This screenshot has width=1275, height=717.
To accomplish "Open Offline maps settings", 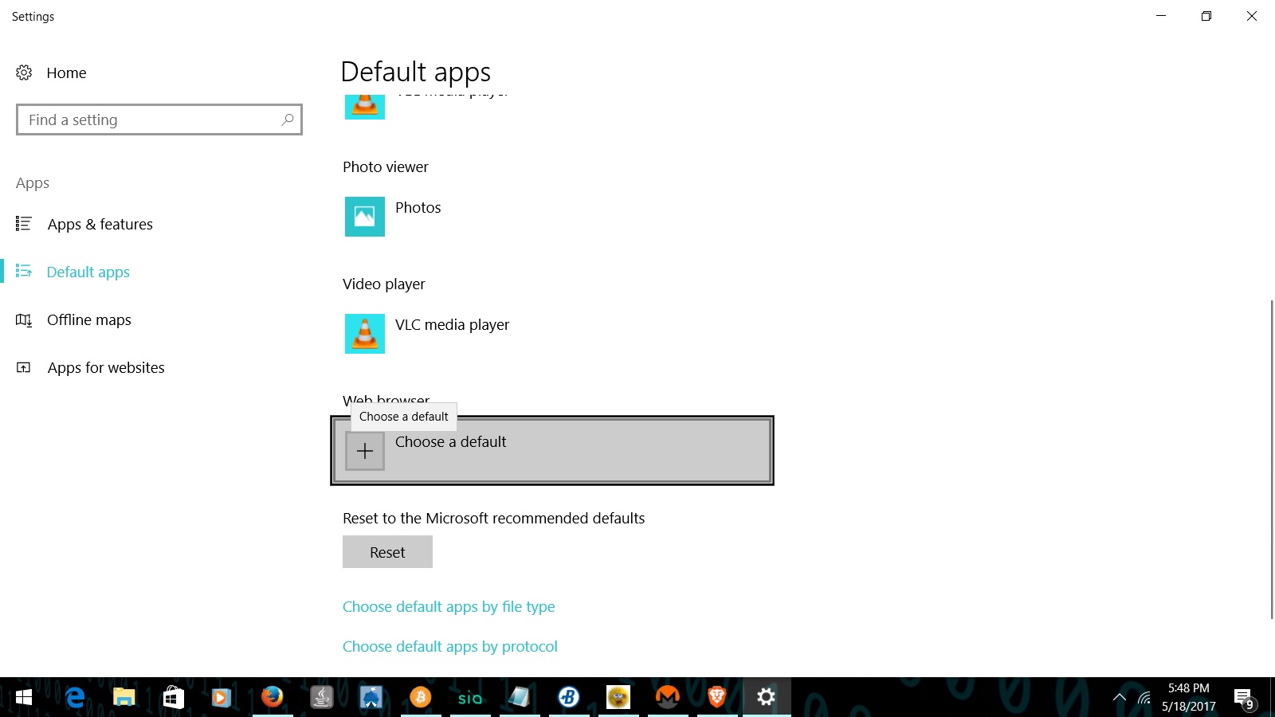I will click(x=88, y=319).
